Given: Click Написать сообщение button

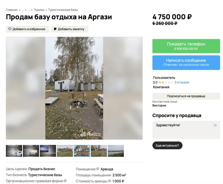Looking at the screenshot, I should [x=186, y=63].
